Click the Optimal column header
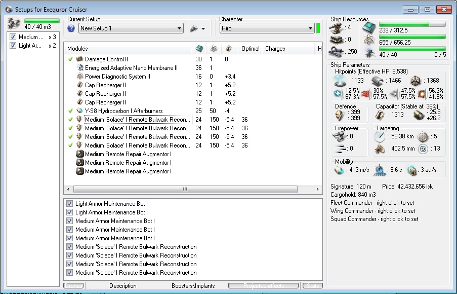 coord(250,49)
